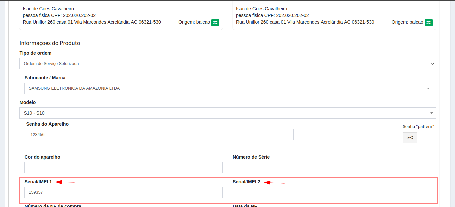This screenshot has width=455, height=207.
Task: Click the Serial/IMEI 1 field containing 159357
Action: pyautogui.click(x=123, y=192)
